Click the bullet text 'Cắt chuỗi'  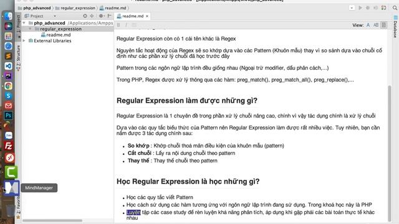140,153
